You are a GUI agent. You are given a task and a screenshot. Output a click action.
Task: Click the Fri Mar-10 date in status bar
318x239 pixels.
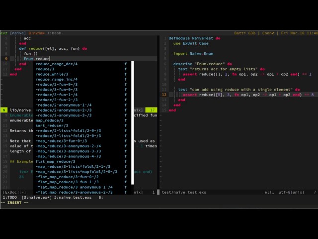coord(293,33)
